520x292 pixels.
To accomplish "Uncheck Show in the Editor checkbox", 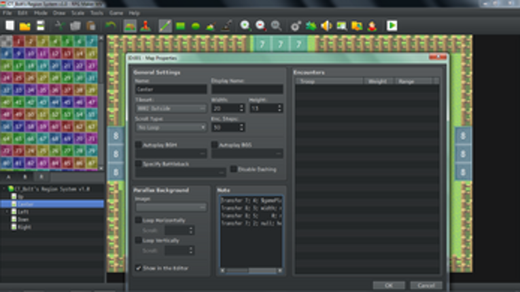I will [x=139, y=268].
